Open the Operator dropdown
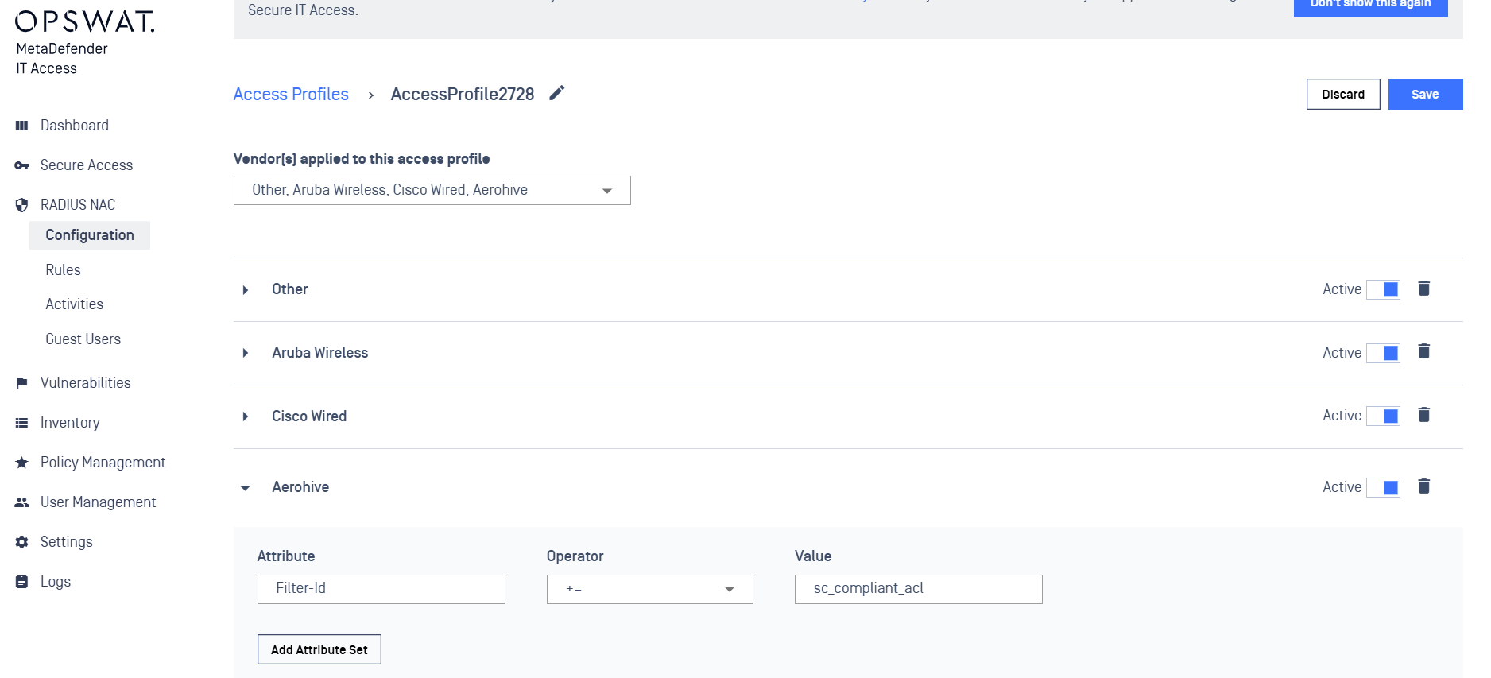Viewport: 1491px width, 678px height. [x=650, y=589]
